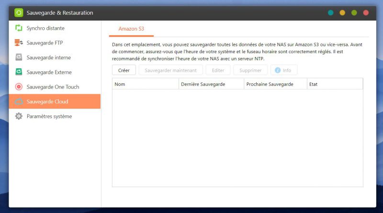This screenshot has width=383, height=213.
Task: Select Sauvegarde One Touch
Action: point(55,87)
